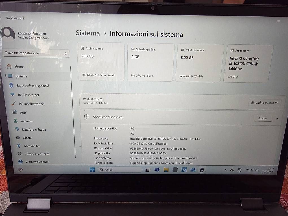The height and width of the screenshot is (216, 288).
Task: Open Wi-Fi network tray icon
Action: 247,170
